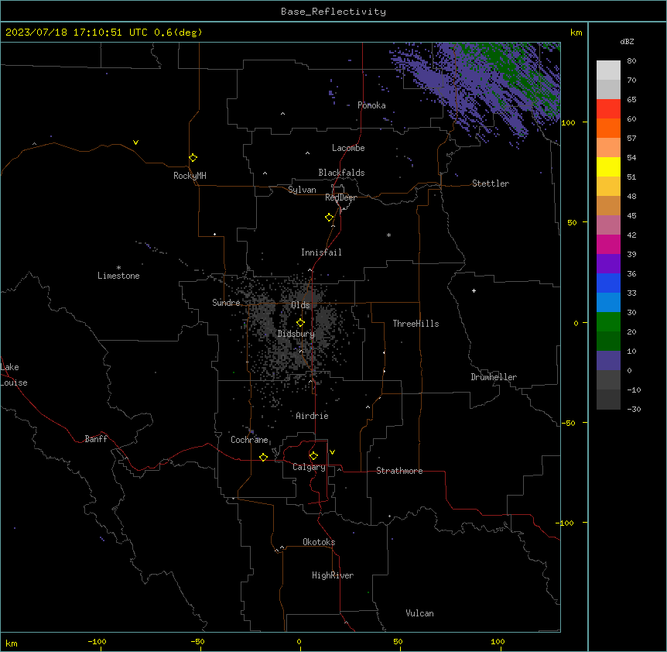Click the Airdrie label
This screenshot has height=652, width=667.
(x=312, y=416)
